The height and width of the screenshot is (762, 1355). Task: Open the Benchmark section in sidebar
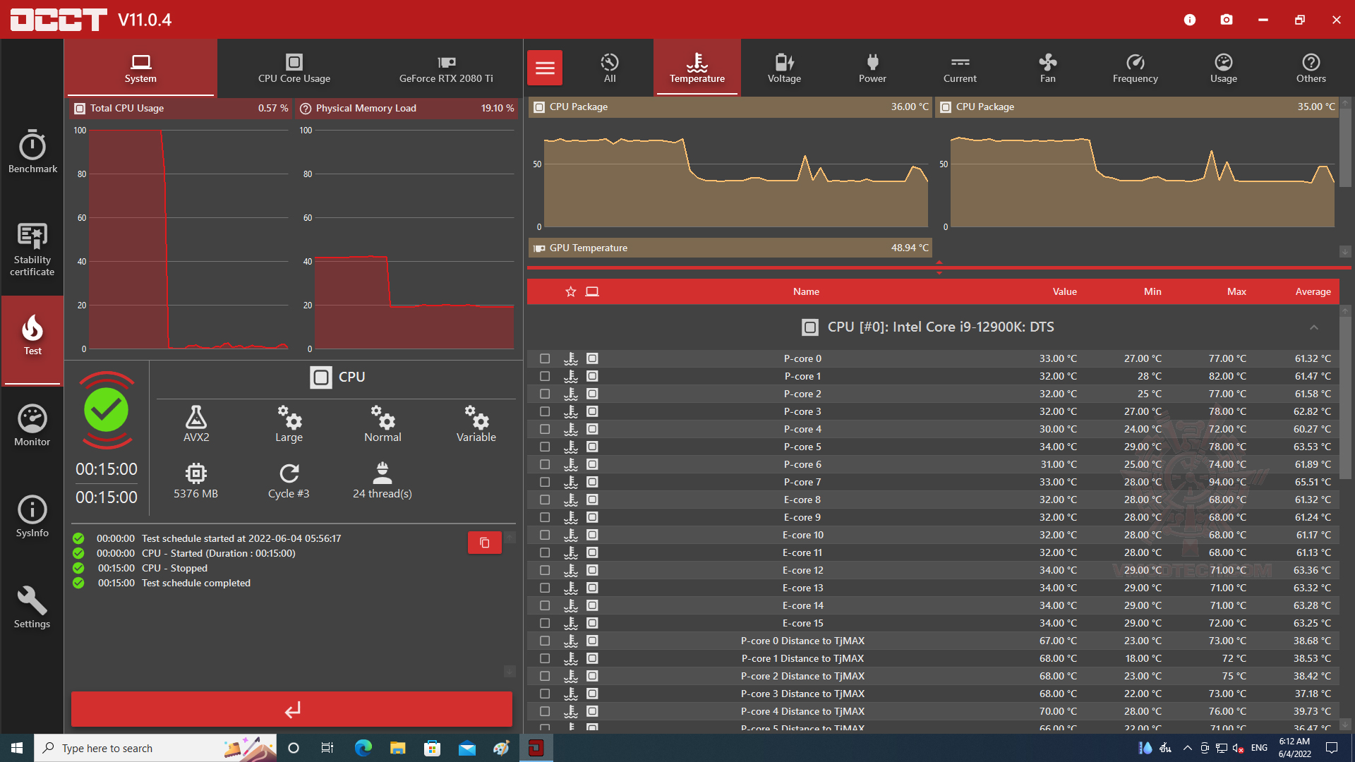click(32, 152)
